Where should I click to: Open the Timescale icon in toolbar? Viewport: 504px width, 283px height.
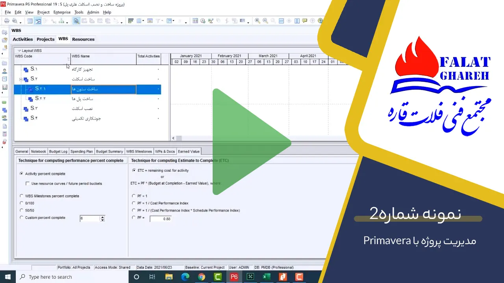tap(150, 21)
